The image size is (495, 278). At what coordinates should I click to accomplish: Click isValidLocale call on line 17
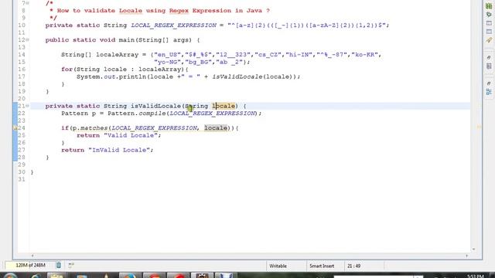[237, 76]
